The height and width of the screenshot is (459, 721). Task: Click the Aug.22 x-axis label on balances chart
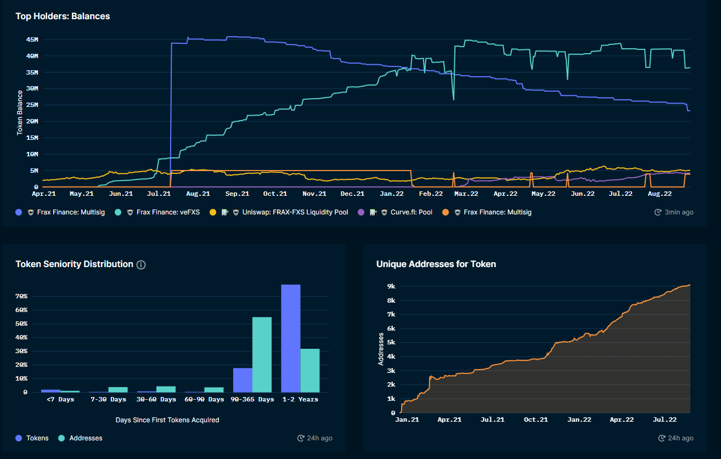click(660, 194)
